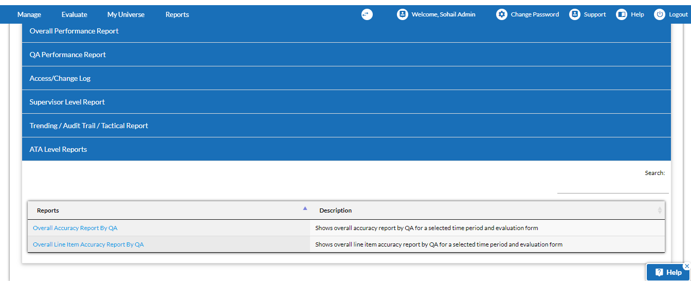
Task: Open the Manage menu
Action: click(29, 14)
